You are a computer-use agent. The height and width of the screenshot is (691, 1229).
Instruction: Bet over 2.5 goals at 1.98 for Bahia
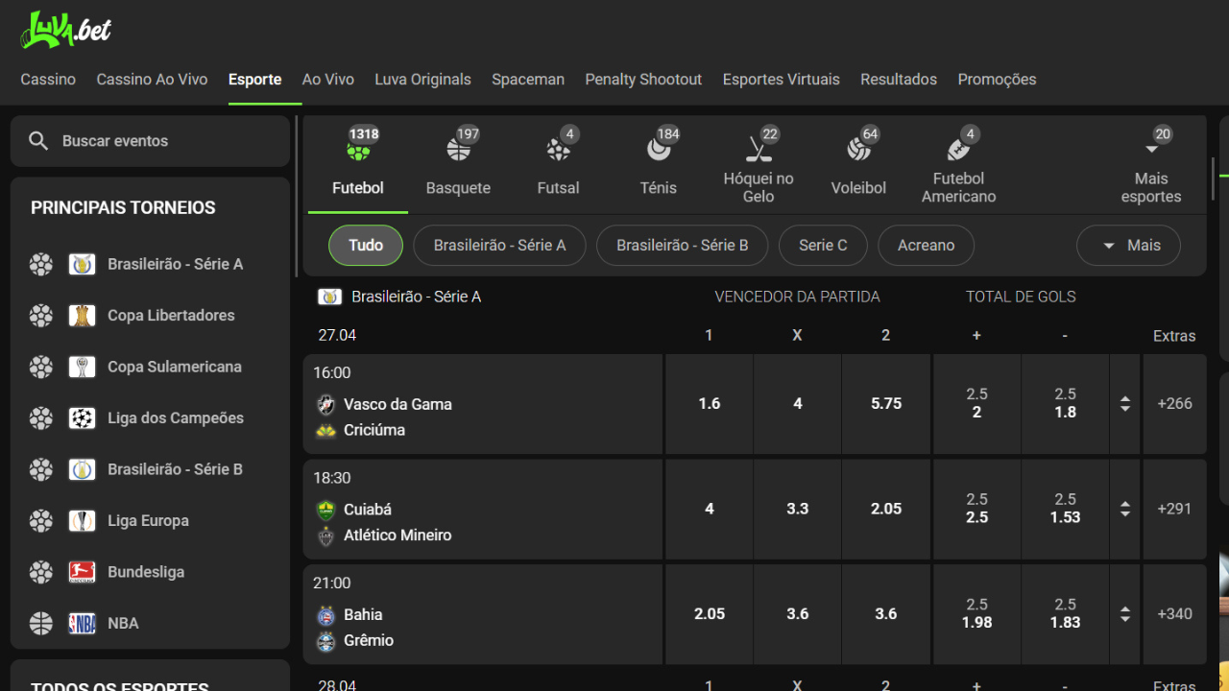[x=977, y=614]
